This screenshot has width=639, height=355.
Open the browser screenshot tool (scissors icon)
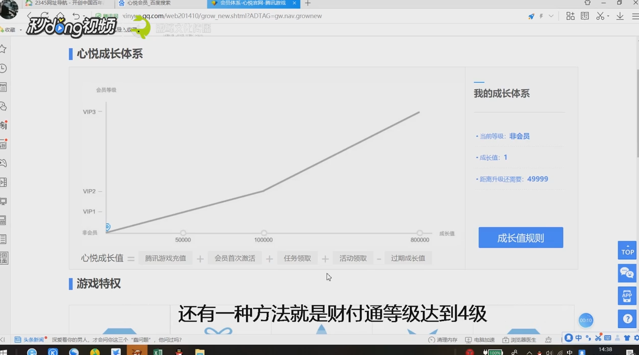point(601,16)
